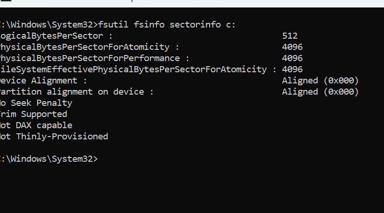Select the LogicalBytesPerSector label

52,36
